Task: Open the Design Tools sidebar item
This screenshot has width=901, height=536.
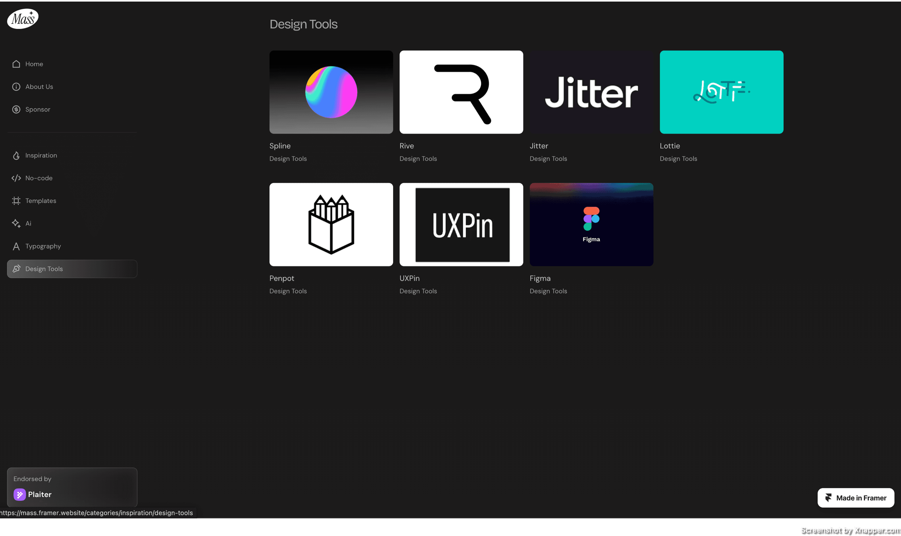Action: (72, 269)
